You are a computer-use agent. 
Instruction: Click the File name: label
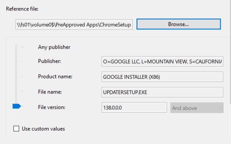click(x=50, y=92)
